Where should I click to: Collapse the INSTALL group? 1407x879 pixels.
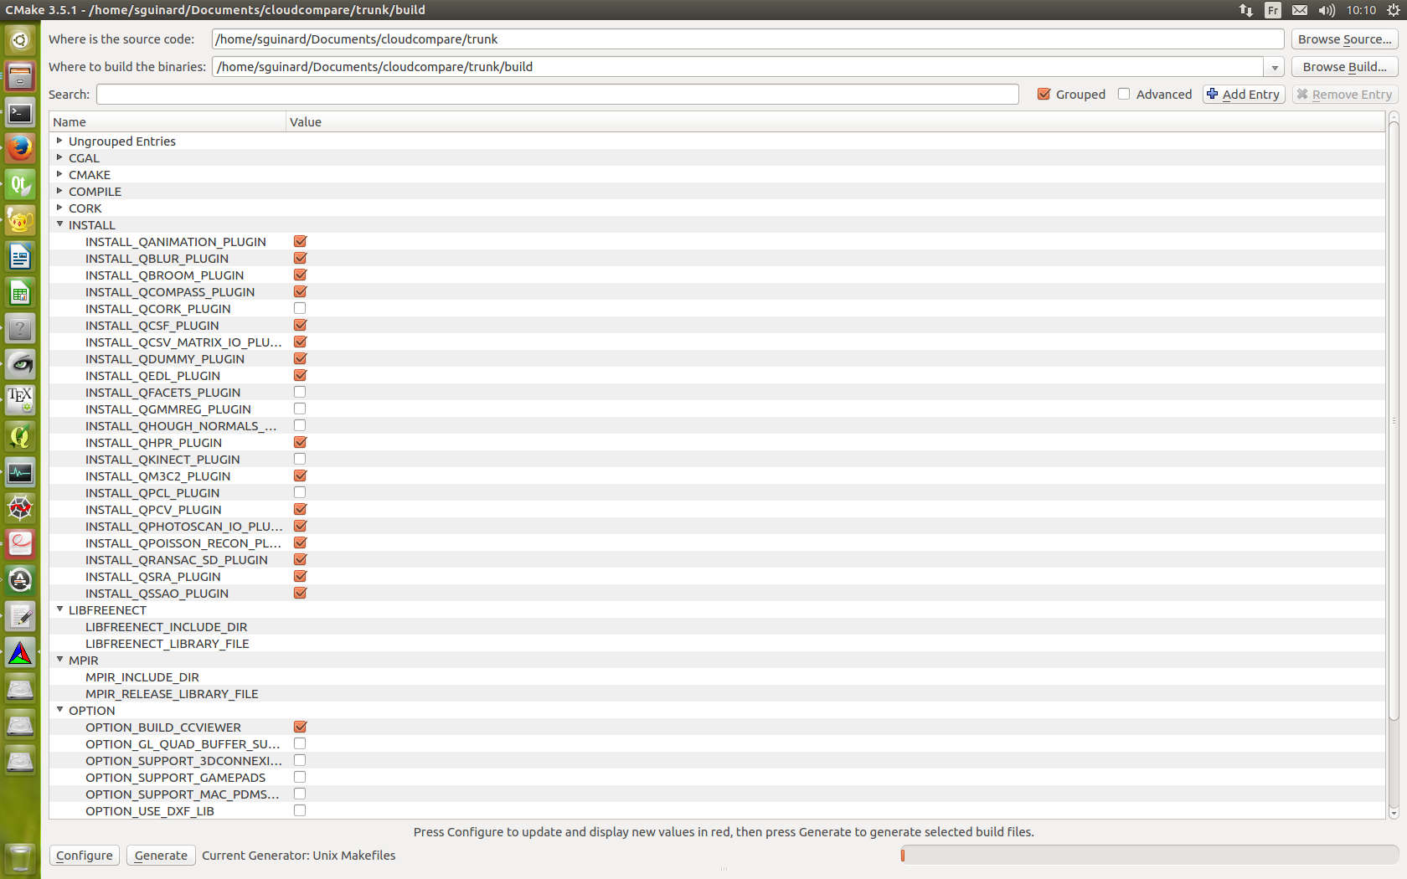point(59,224)
